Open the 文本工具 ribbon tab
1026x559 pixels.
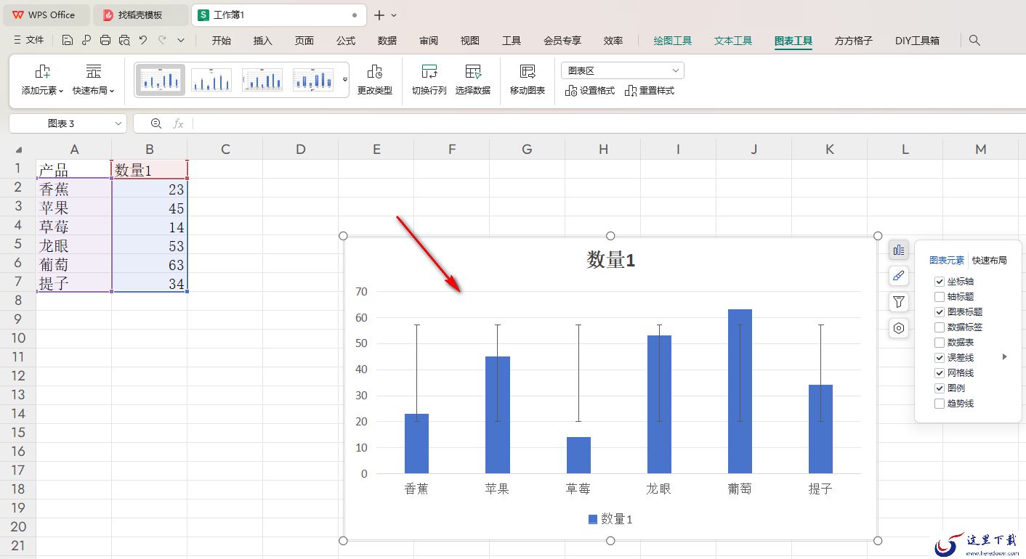[733, 41]
